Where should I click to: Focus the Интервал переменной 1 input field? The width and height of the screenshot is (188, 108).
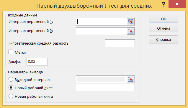pos(102,22)
